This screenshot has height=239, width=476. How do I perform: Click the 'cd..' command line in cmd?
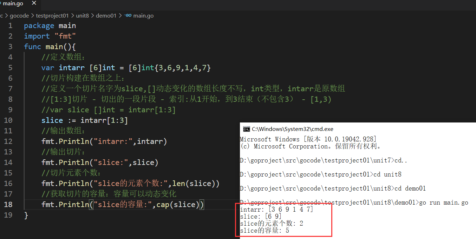point(323,160)
